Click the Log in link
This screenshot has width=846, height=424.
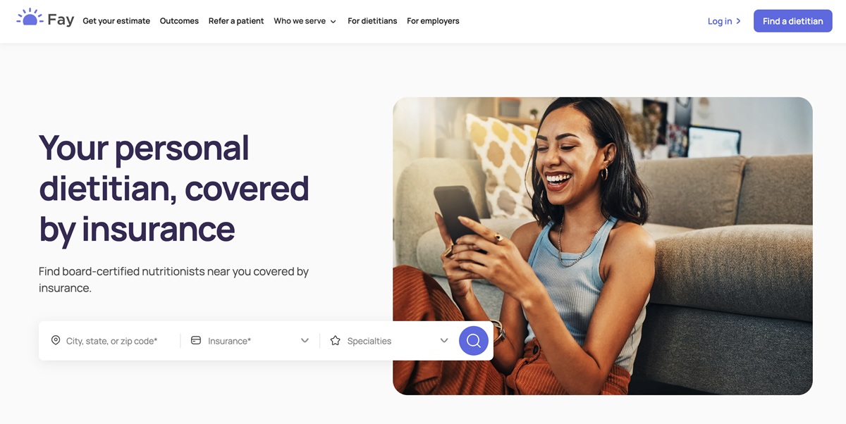coord(720,21)
